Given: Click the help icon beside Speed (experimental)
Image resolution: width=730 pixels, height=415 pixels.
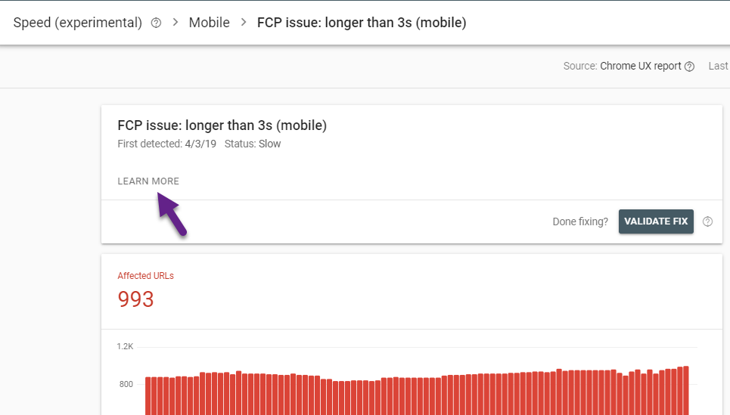Looking at the screenshot, I should tap(156, 23).
